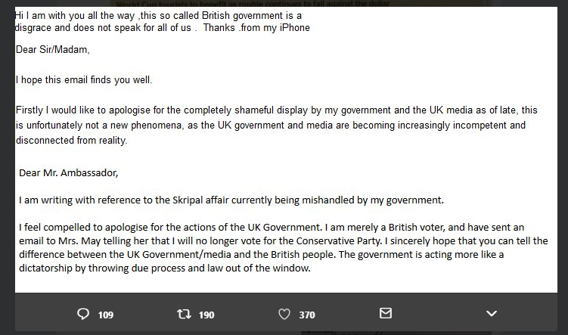
Task: Click the 'dictatorship by throwing due process' line
Action: [x=165, y=268]
